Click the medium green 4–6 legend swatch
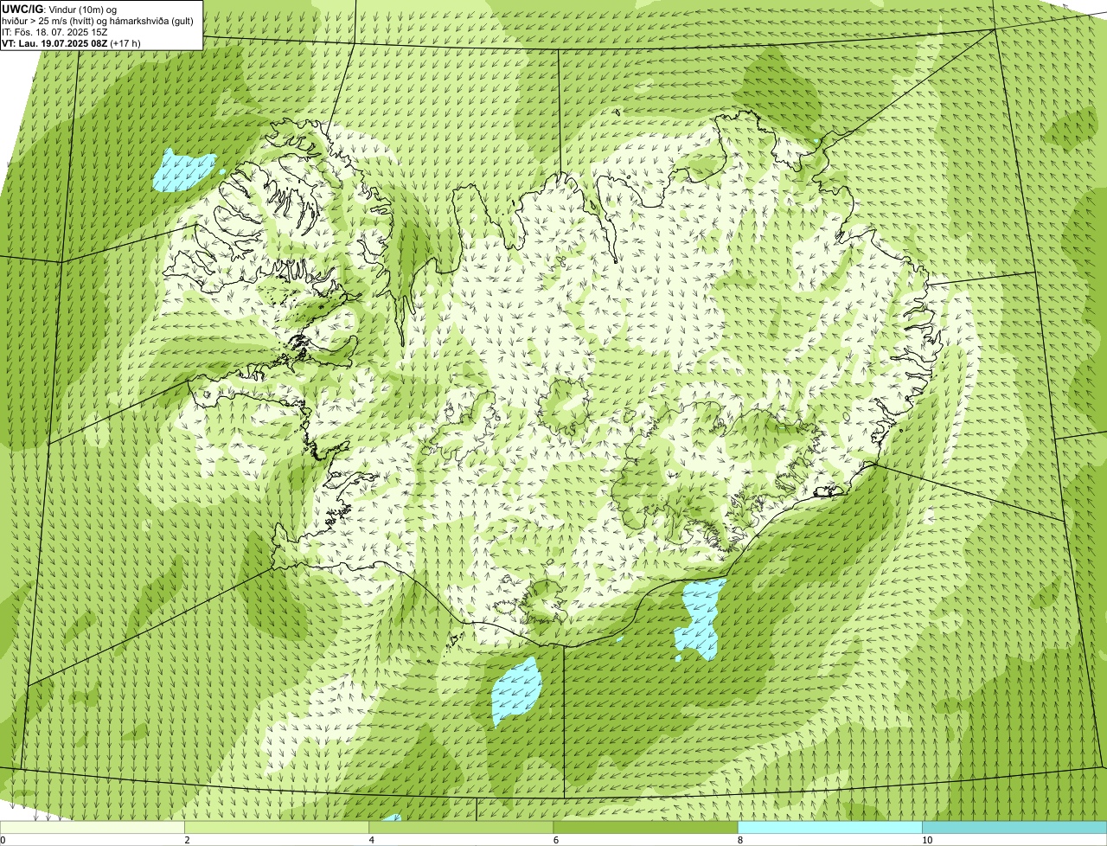 [x=461, y=828]
